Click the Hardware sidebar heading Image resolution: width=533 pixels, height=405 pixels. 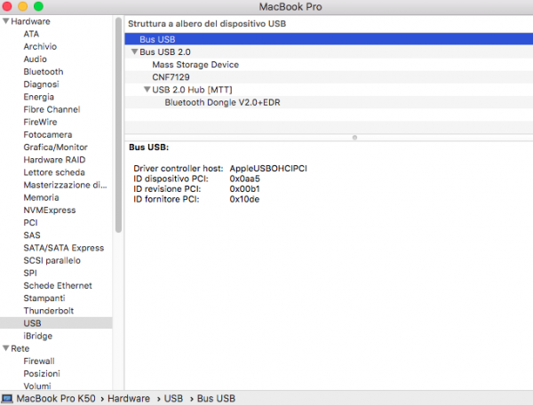(30, 21)
